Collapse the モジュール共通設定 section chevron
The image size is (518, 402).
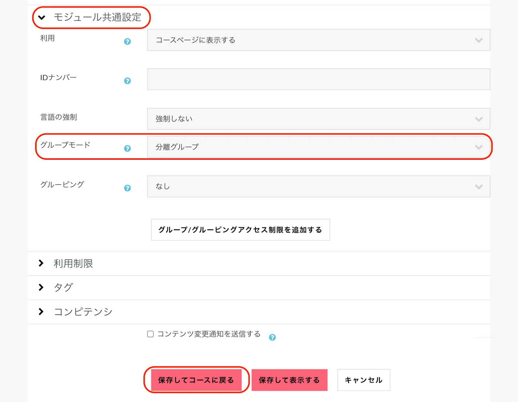click(x=41, y=17)
